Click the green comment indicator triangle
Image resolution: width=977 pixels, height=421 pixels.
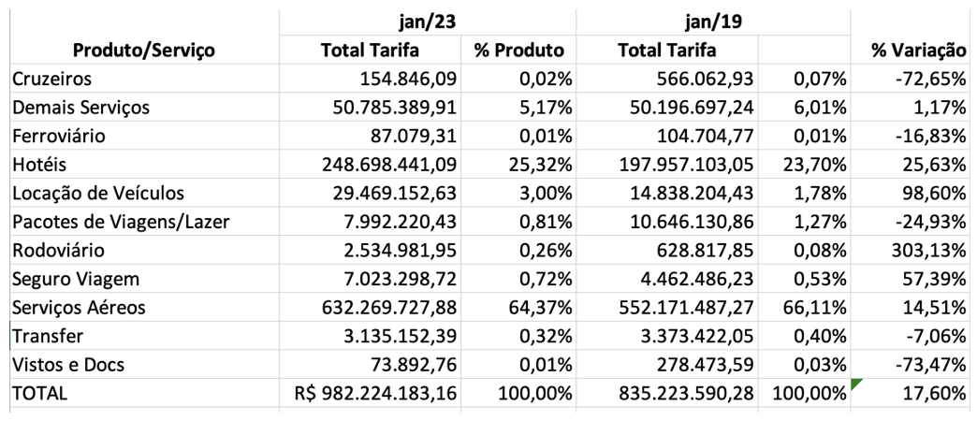click(856, 385)
